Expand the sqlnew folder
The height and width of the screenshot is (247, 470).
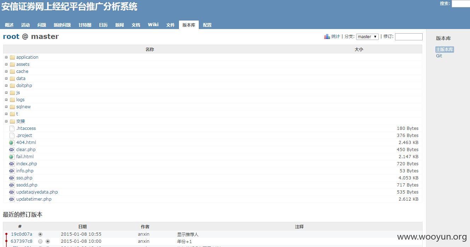click(6, 107)
